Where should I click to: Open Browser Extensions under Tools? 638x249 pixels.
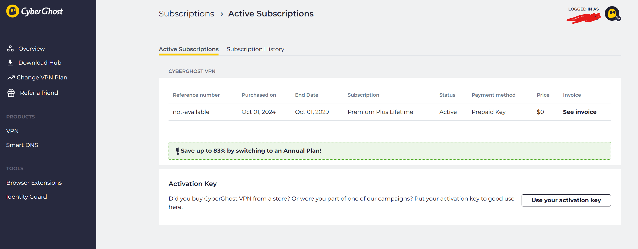pyautogui.click(x=34, y=183)
